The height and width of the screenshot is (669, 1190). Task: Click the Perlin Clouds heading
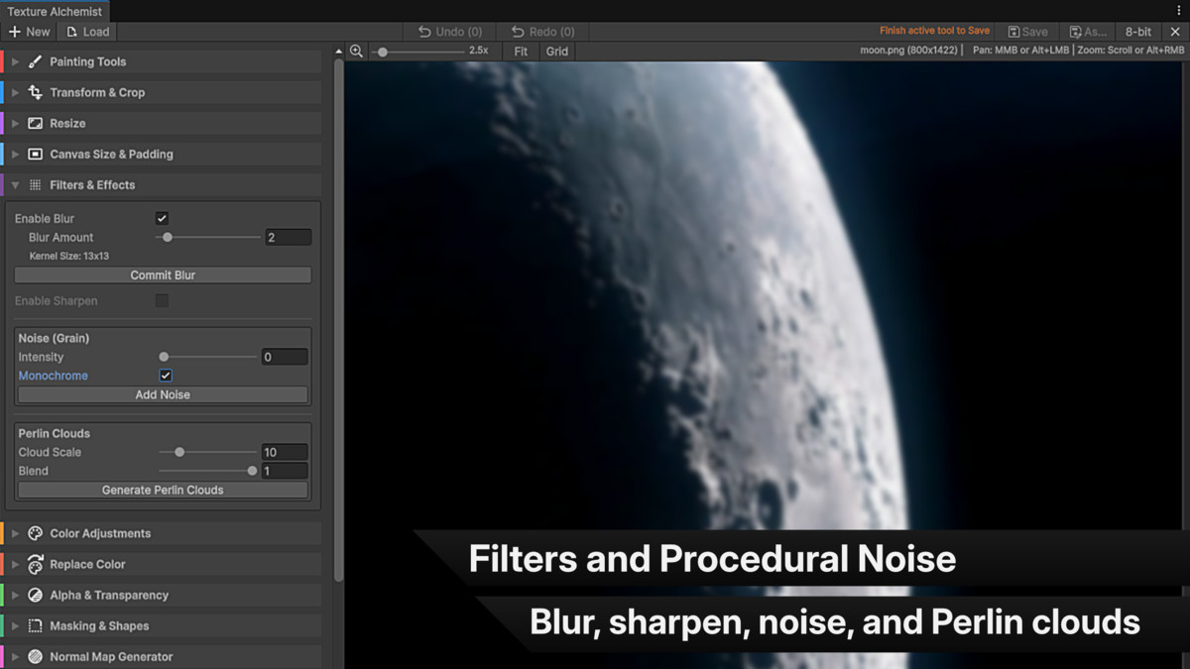coord(54,433)
